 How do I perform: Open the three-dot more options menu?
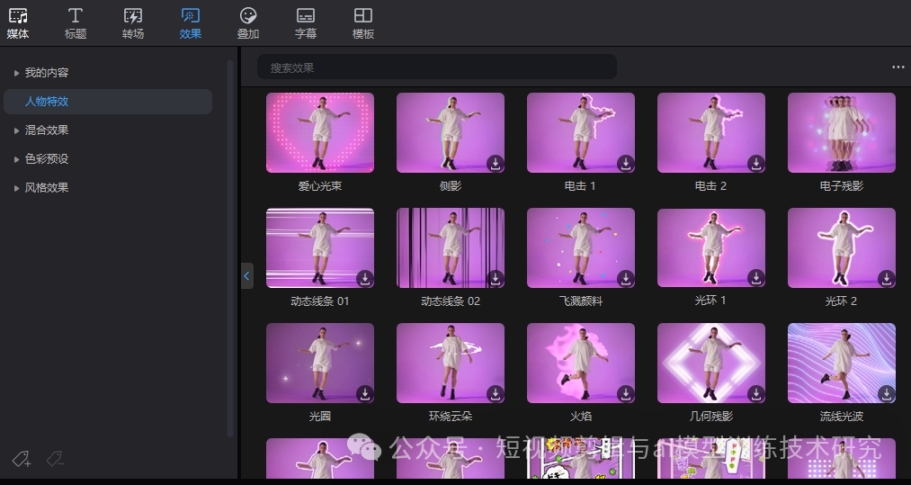(x=898, y=67)
